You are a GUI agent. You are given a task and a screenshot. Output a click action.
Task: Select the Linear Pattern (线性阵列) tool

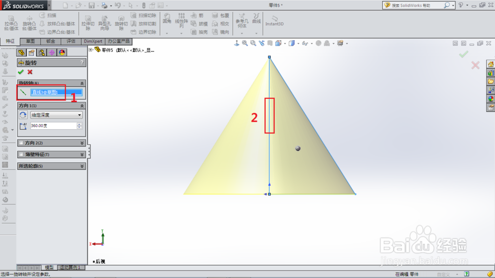click(182, 20)
